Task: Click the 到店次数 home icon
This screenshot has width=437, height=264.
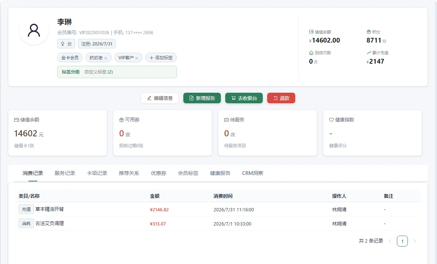Action: click(x=311, y=53)
